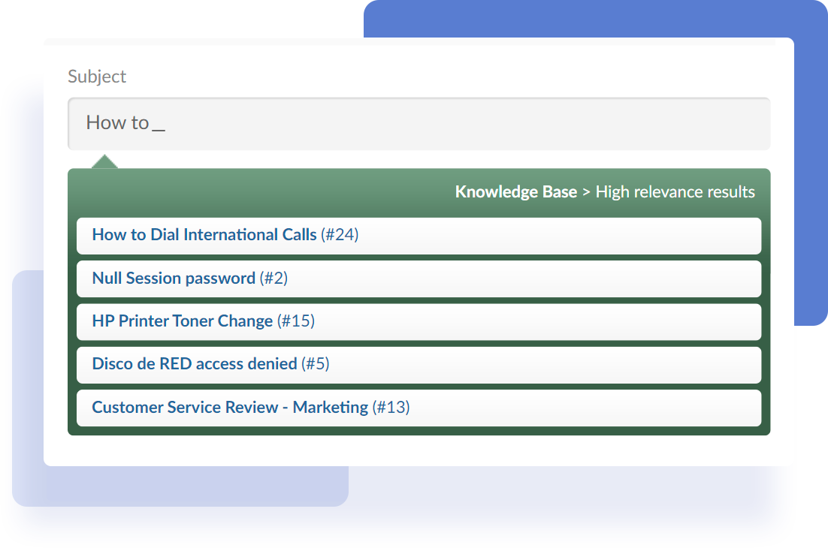828x548 pixels.
Task: Click the High relevance results label
Action: [675, 192]
